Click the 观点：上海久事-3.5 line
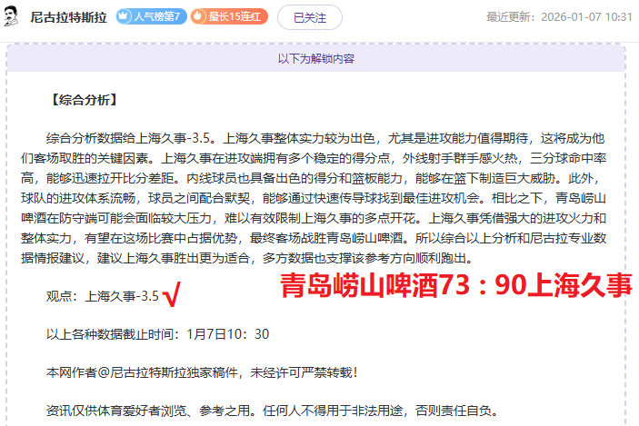 coord(103,296)
